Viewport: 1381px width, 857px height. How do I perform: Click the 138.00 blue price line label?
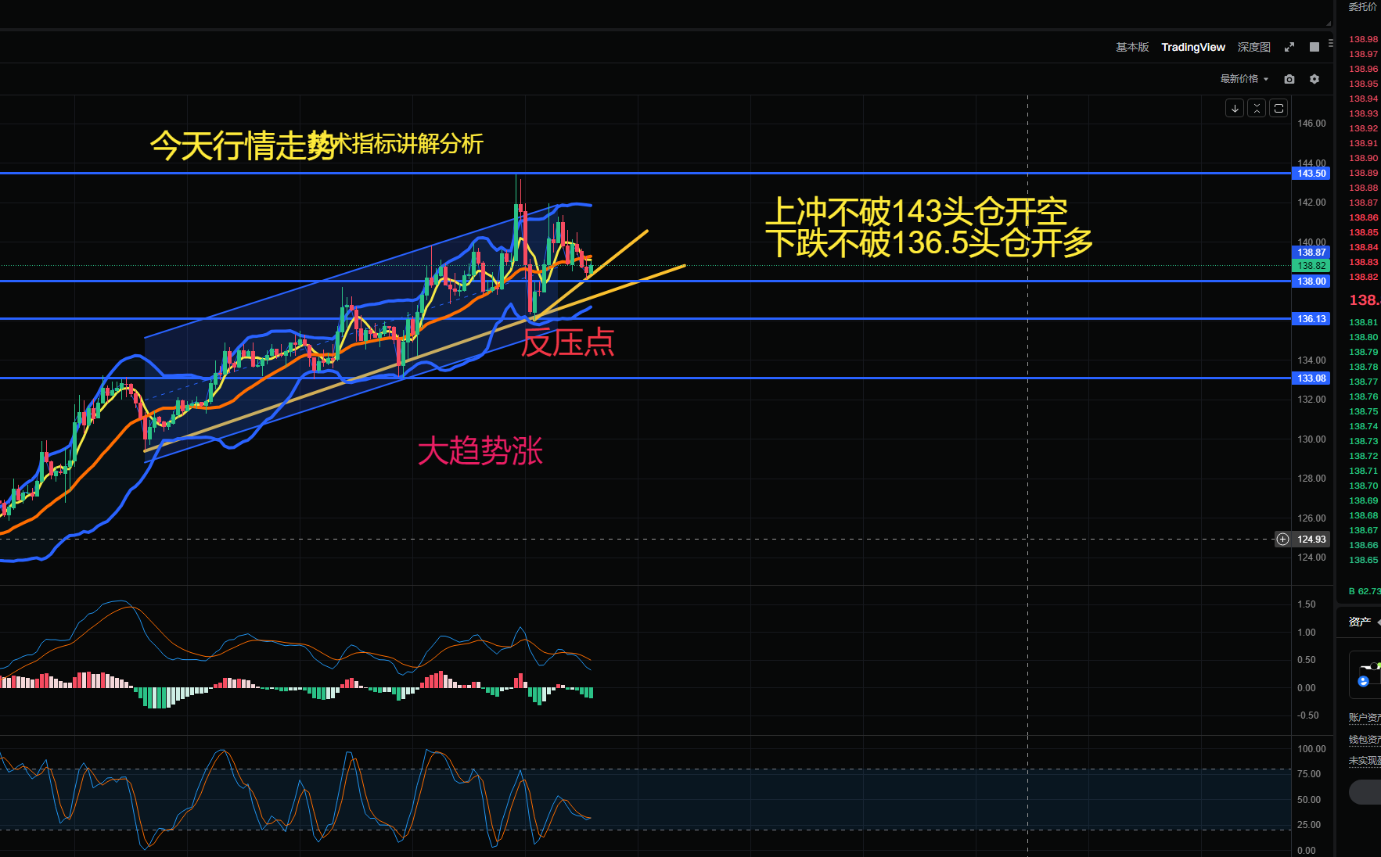pyautogui.click(x=1311, y=281)
